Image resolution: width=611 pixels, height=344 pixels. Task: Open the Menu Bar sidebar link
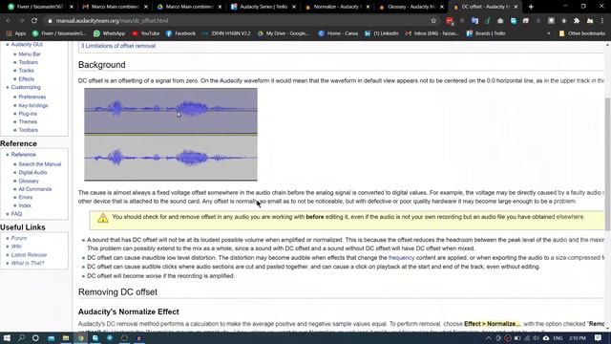[x=30, y=54]
